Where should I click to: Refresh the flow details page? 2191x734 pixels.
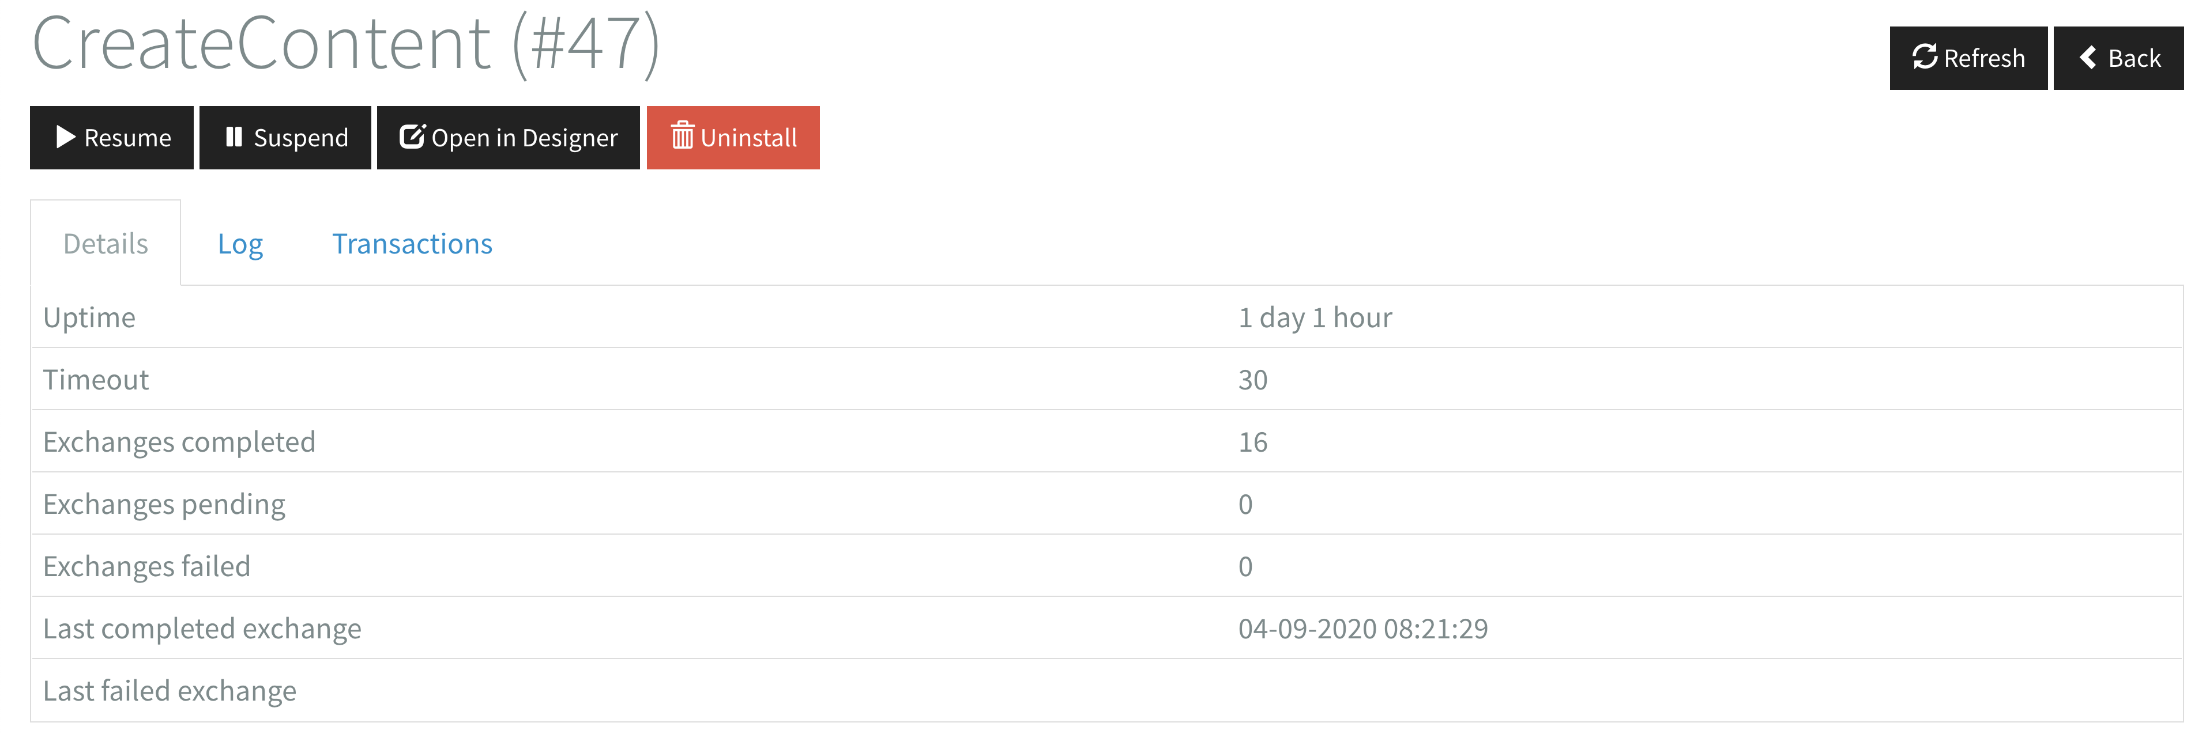tap(1968, 58)
